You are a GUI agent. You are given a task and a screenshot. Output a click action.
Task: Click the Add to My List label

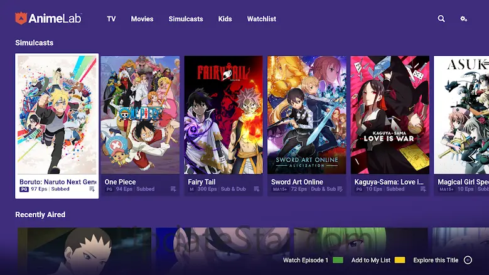[x=371, y=260]
